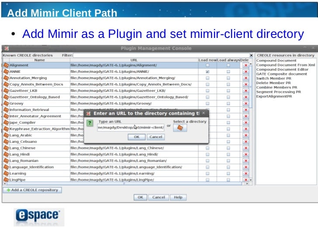
Task: Click the ANNIE plugin icon
Action: click(6, 71)
